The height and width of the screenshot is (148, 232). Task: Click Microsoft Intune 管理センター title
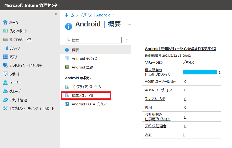coord(32,5)
